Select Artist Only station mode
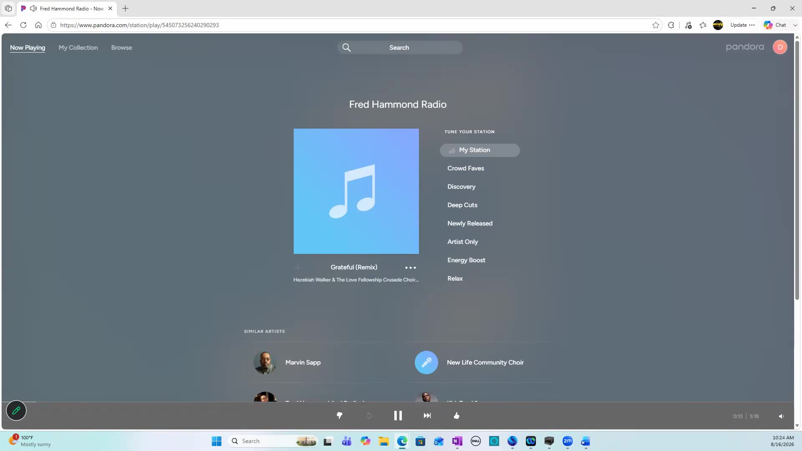Viewport: 802px width, 451px height. click(x=462, y=242)
